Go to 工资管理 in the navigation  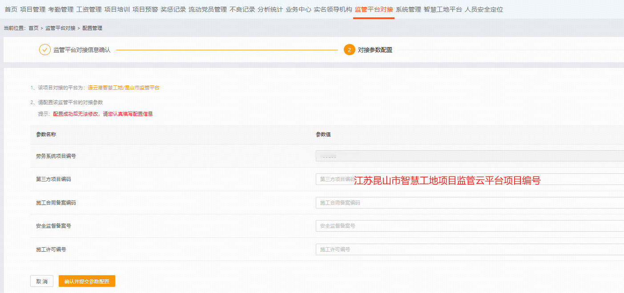point(89,9)
